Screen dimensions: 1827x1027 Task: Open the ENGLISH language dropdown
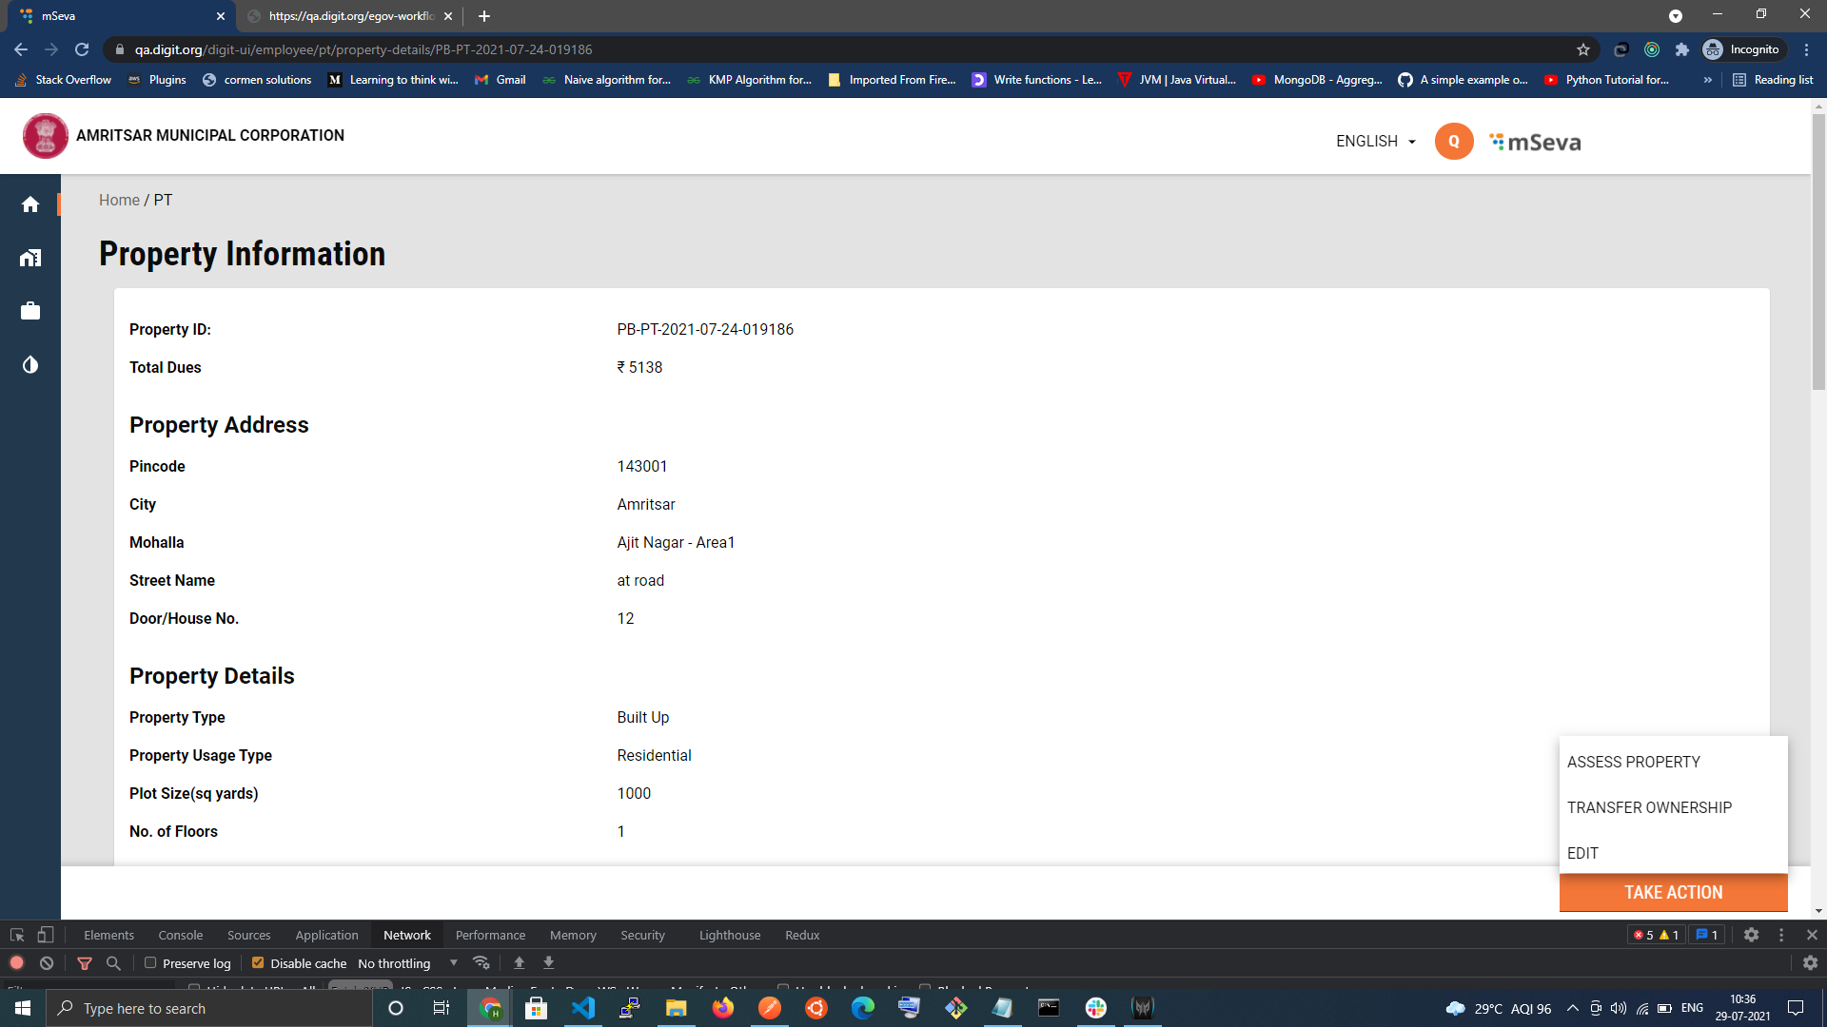coord(1375,142)
